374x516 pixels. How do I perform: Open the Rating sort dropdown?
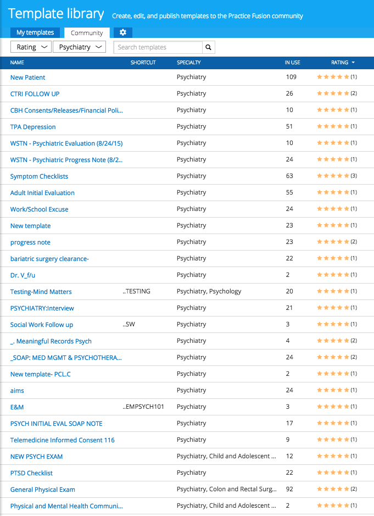click(31, 47)
